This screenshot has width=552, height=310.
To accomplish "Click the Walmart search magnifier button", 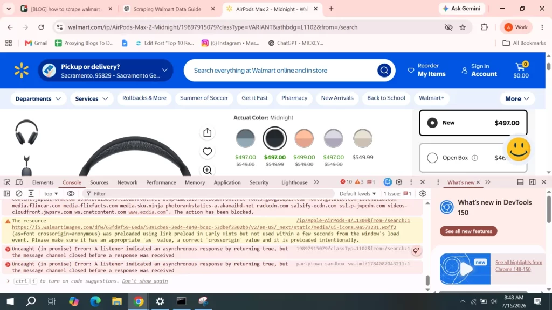I will point(384,71).
